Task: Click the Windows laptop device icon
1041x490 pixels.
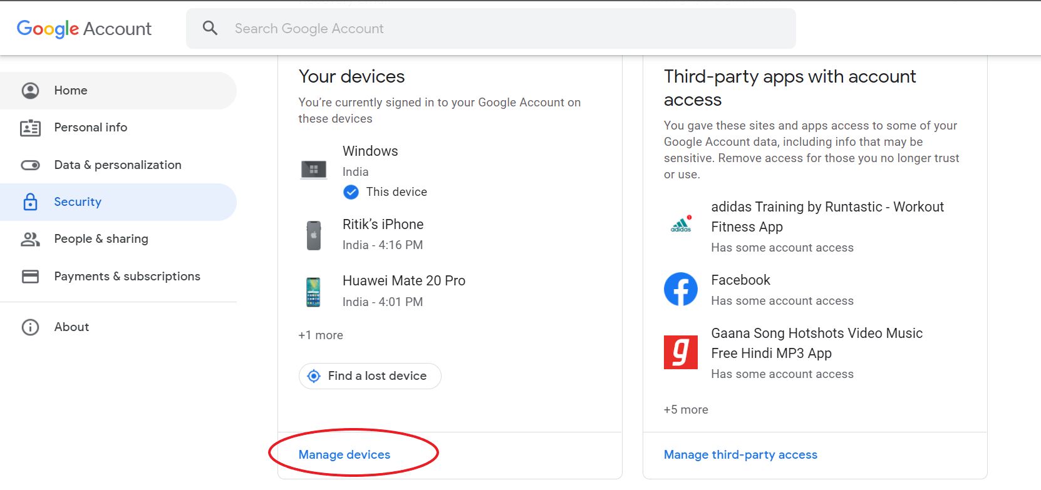Action: pyautogui.click(x=314, y=170)
